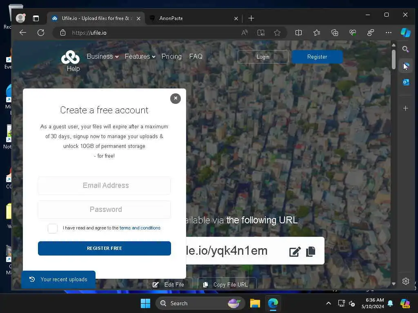Switch to the AnonPaste tab
The image size is (418, 313).
click(x=194, y=18)
